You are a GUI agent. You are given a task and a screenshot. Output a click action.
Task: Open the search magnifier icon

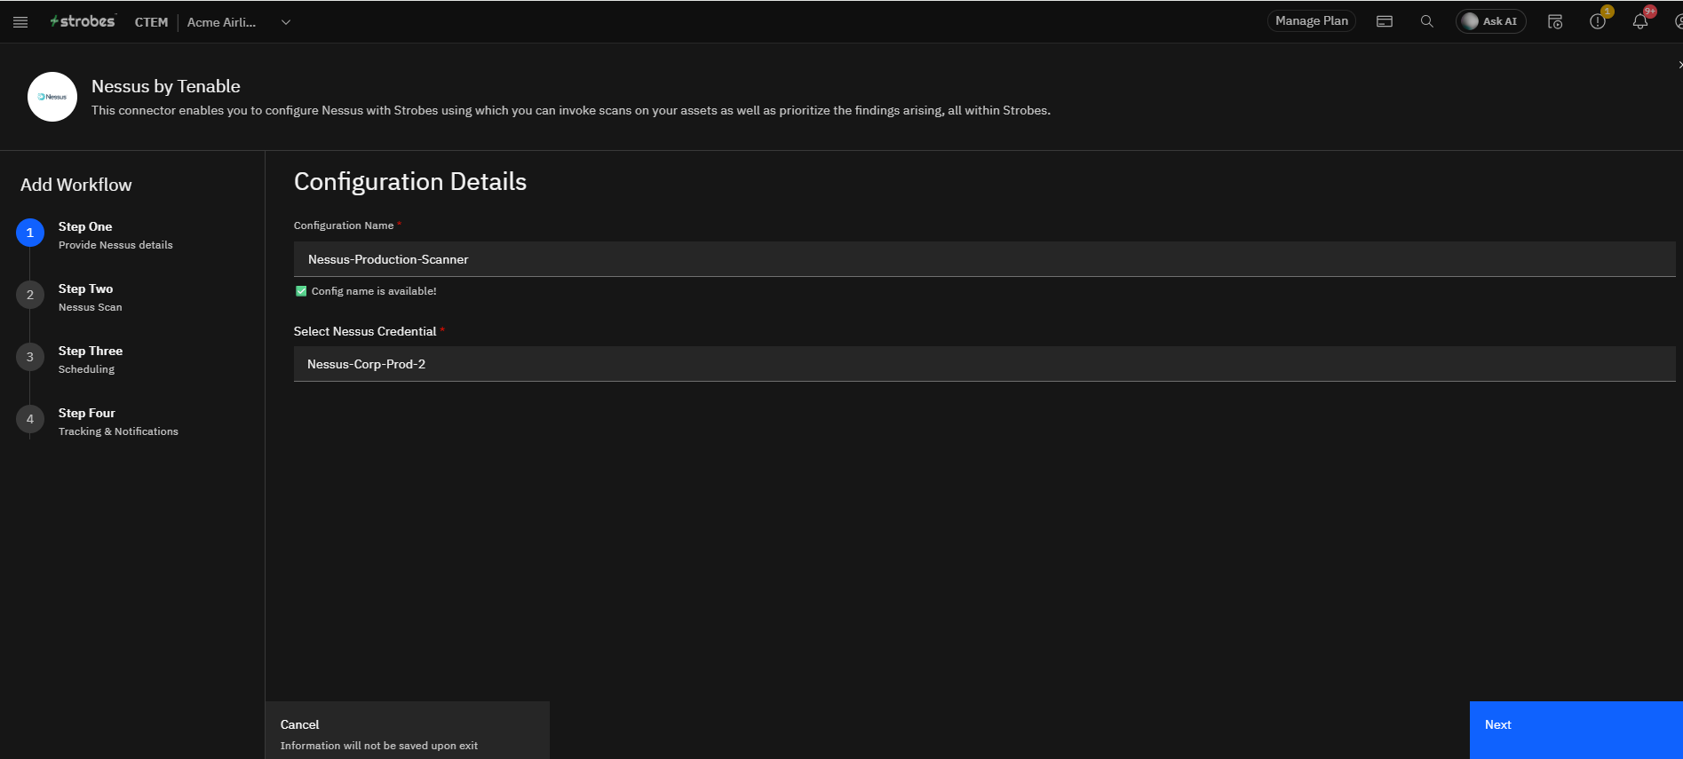1427,21
